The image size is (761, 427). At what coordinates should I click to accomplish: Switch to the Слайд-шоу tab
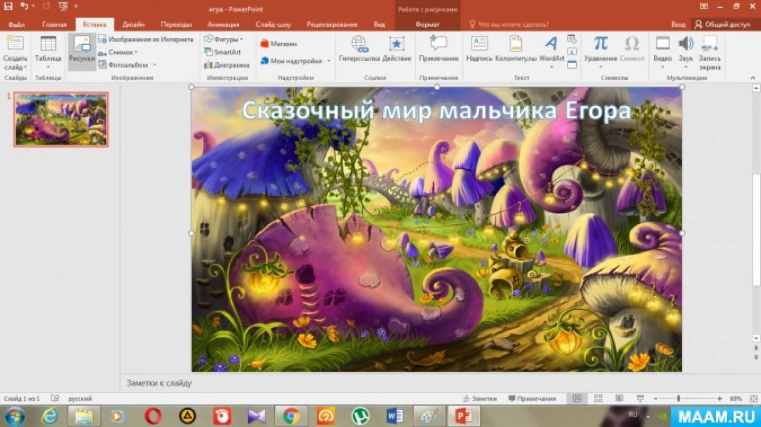[x=273, y=24]
